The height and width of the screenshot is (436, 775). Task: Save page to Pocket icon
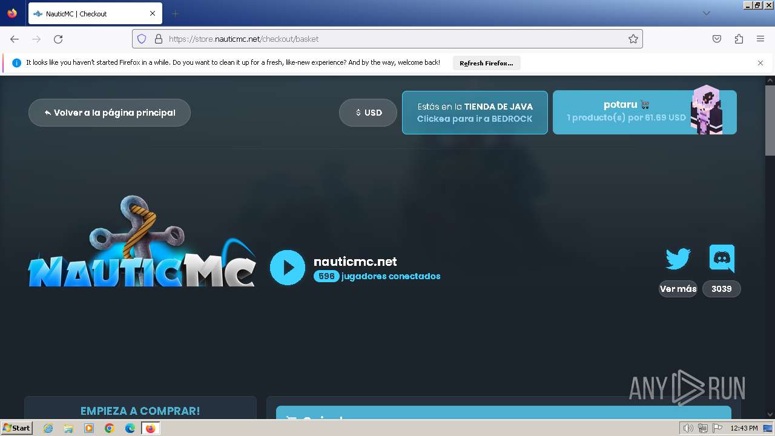click(717, 39)
